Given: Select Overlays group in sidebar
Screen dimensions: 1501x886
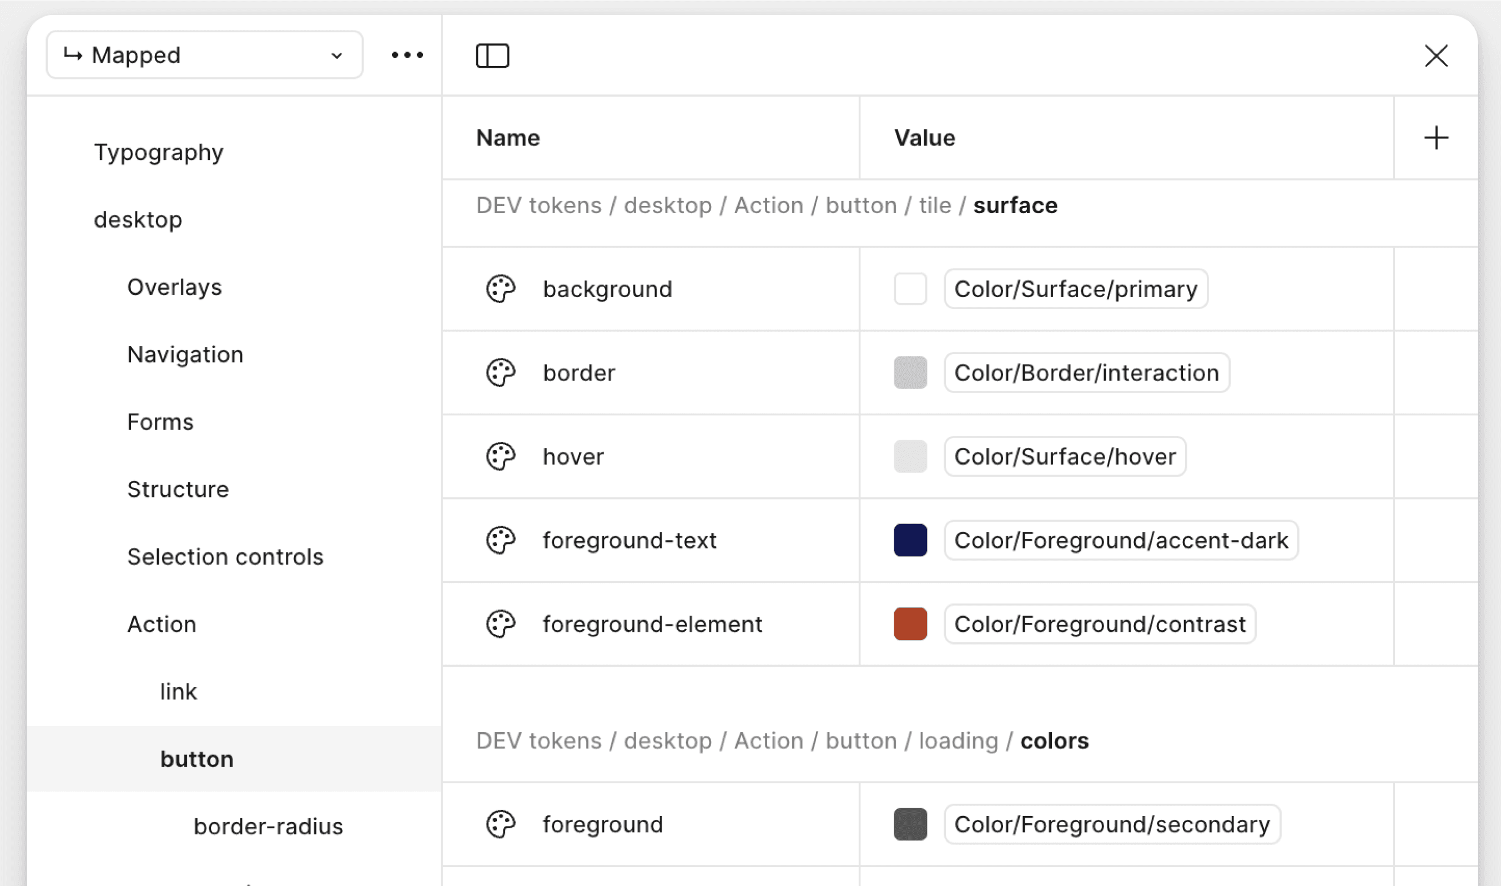Looking at the screenshot, I should (174, 287).
